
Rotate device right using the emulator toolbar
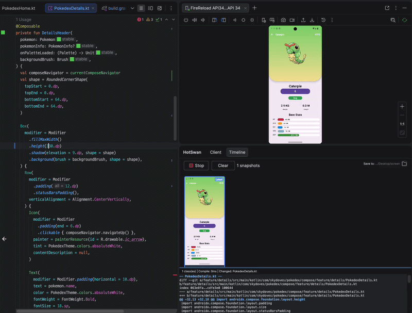[x=224, y=20]
